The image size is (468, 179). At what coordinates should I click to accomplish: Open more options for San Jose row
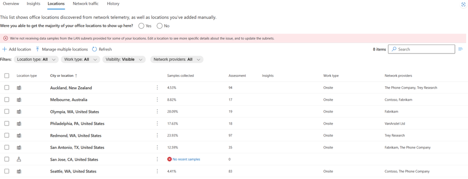[x=157, y=159]
